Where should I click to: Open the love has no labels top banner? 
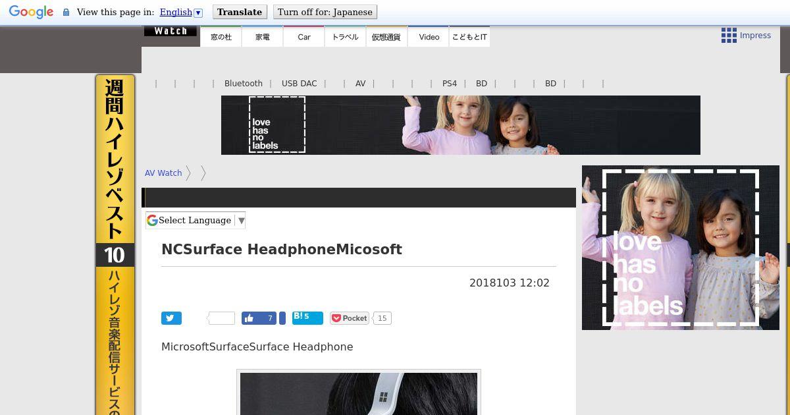[461, 125]
